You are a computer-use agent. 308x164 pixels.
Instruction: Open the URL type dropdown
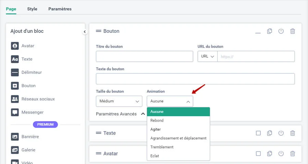pos(207,56)
